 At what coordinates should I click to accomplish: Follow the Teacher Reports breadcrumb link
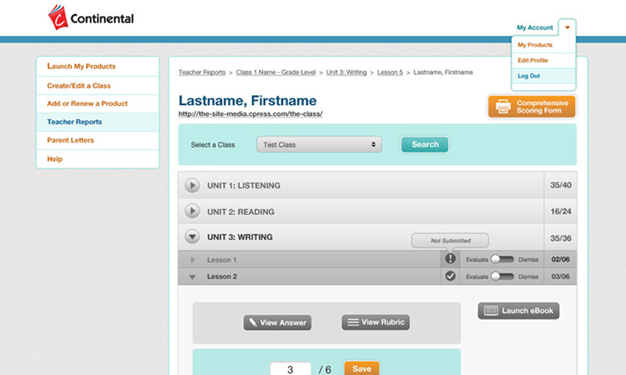click(x=202, y=72)
